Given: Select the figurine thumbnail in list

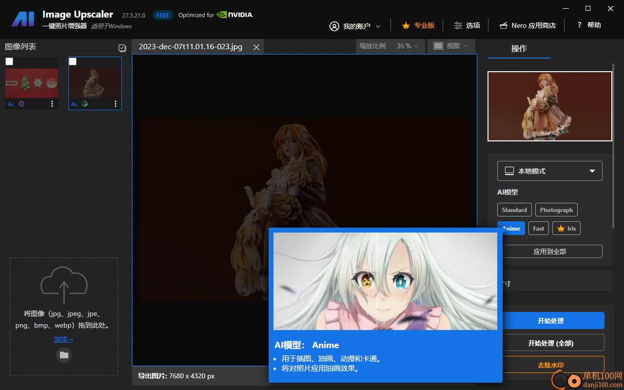Looking at the screenshot, I should pyautogui.click(x=95, y=83).
